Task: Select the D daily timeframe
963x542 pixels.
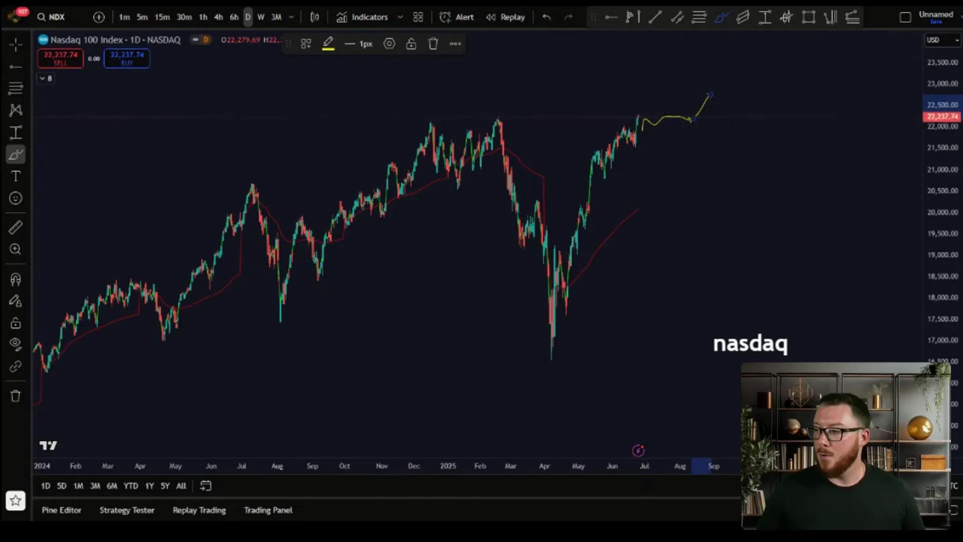Action: click(248, 17)
